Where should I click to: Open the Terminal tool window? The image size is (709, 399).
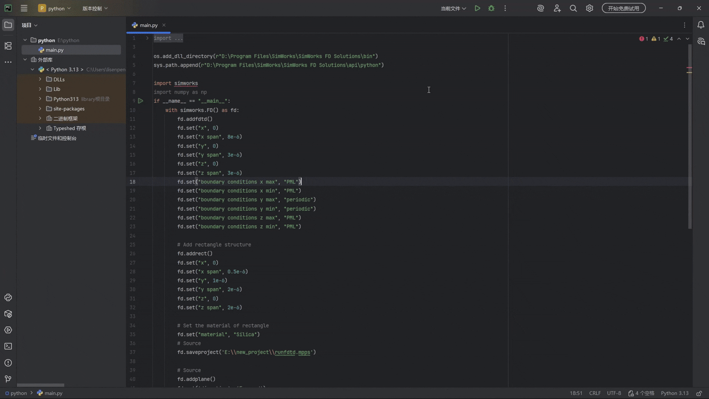tap(8, 346)
